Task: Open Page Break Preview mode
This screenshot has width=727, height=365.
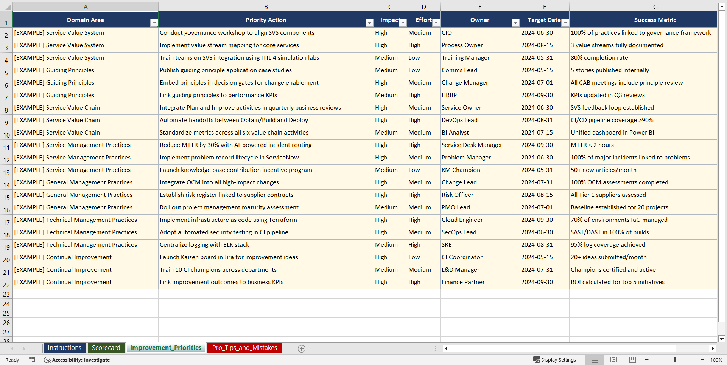Action: point(632,360)
